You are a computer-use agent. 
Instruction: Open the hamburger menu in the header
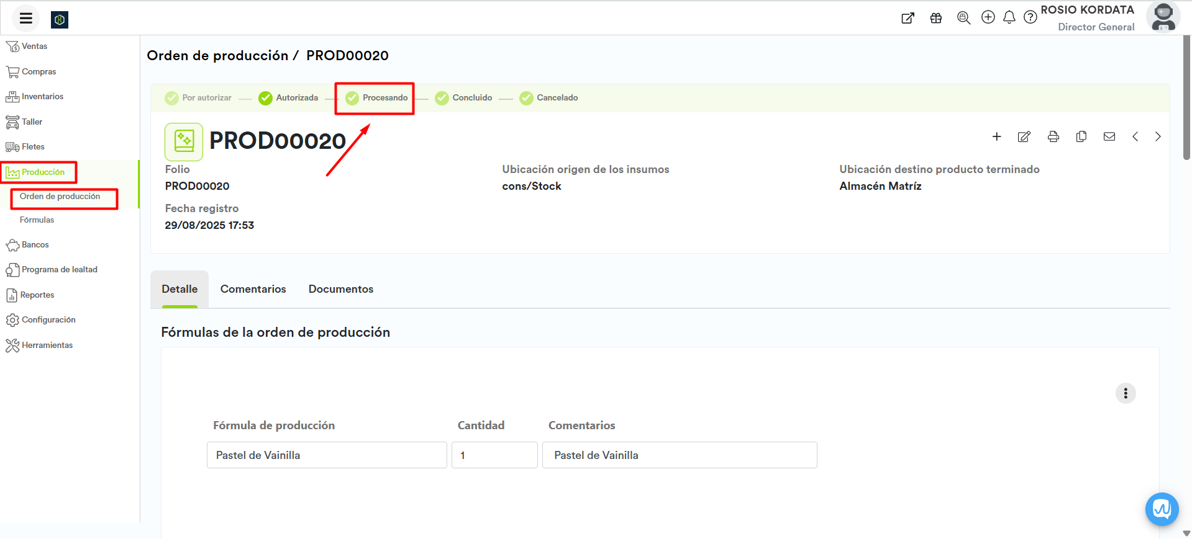coord(25,18)
